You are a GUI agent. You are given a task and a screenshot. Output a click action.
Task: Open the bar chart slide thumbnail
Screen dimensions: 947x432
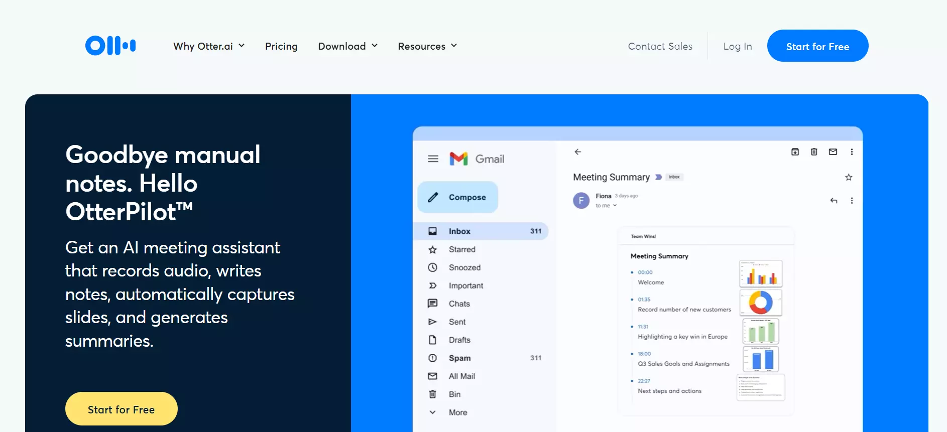761,273
